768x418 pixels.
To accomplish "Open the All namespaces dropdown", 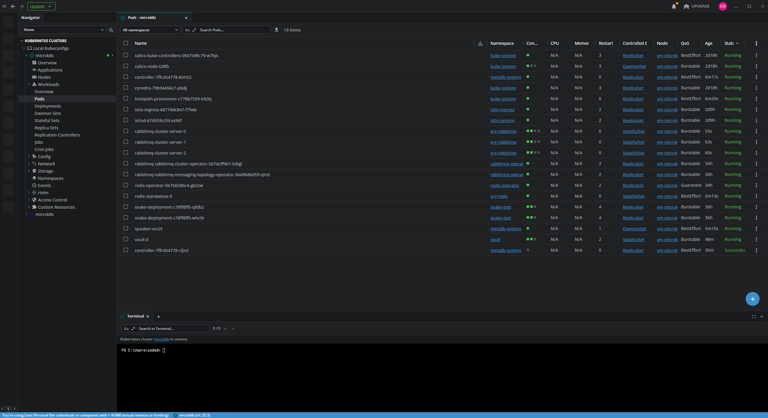I will pos(150,30).
